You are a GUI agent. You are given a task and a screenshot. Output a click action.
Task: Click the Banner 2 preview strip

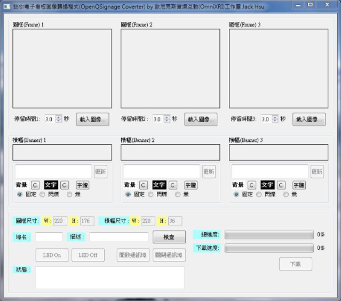pyautogui.click(x=170, y=153)
